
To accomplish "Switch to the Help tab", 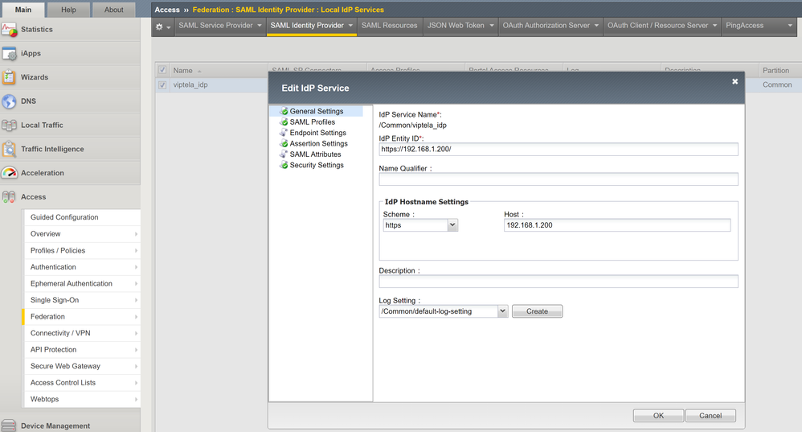I will (x=68, y=10).
